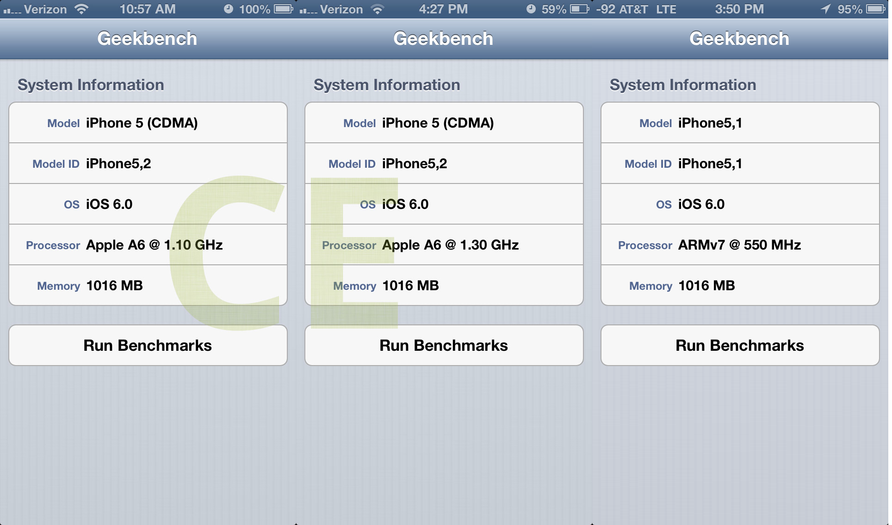Tap Wi-Fi icon in the 4:27 PM status bar
Screen dimensions: 892x525
[x=378, y=9]
